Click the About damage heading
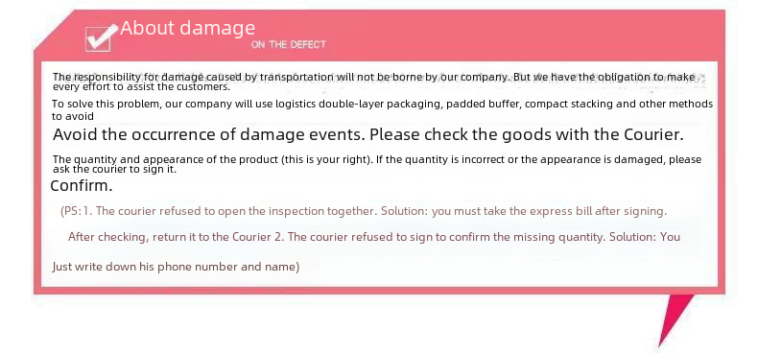Image resolution: width=758 pixels, height=353 pixels. click(x=187, y=28)
